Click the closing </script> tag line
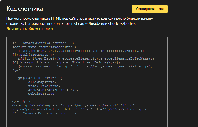 tap(21, 102)
